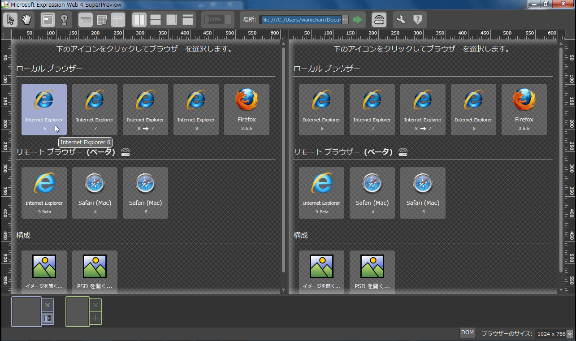Viewport: 576px width, 341px height.
Task: Select Internet Explorer 9 Beta in right pane
Action: click(x=321, y=193)
